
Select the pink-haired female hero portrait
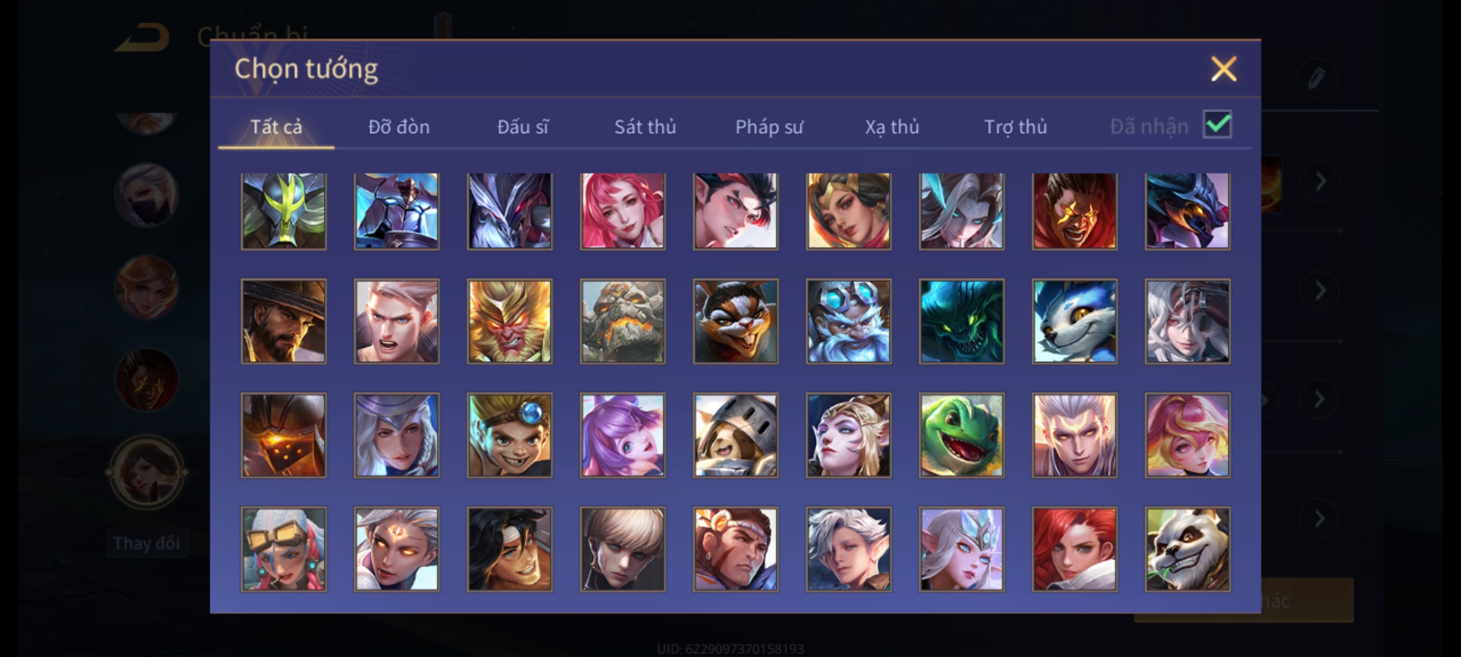click(622, 211)
